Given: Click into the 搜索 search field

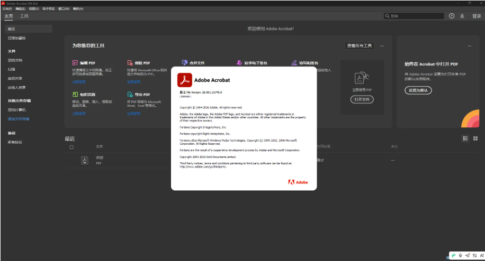Looking at the screenshot, I should click(x=414, y=16).
